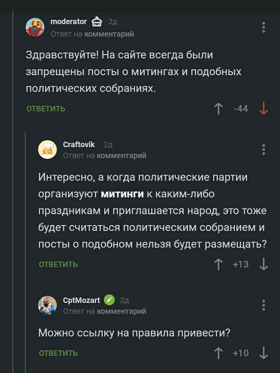Click Craftovik's avatar picture
Viewport: 280px width, 373px height.
[x=48, y=149]
